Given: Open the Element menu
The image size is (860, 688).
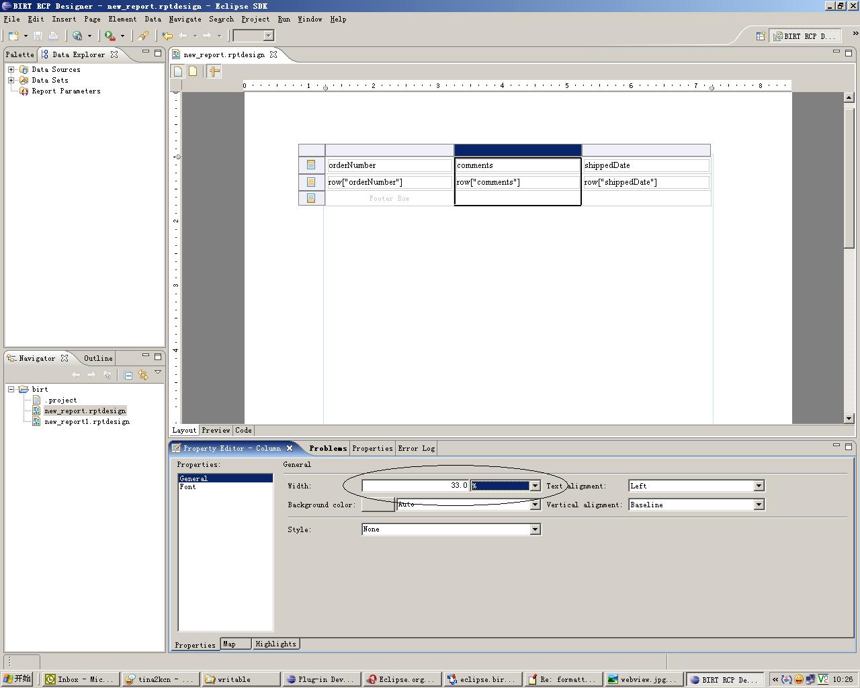Looking at the screenshot, I should pos(122,19).
